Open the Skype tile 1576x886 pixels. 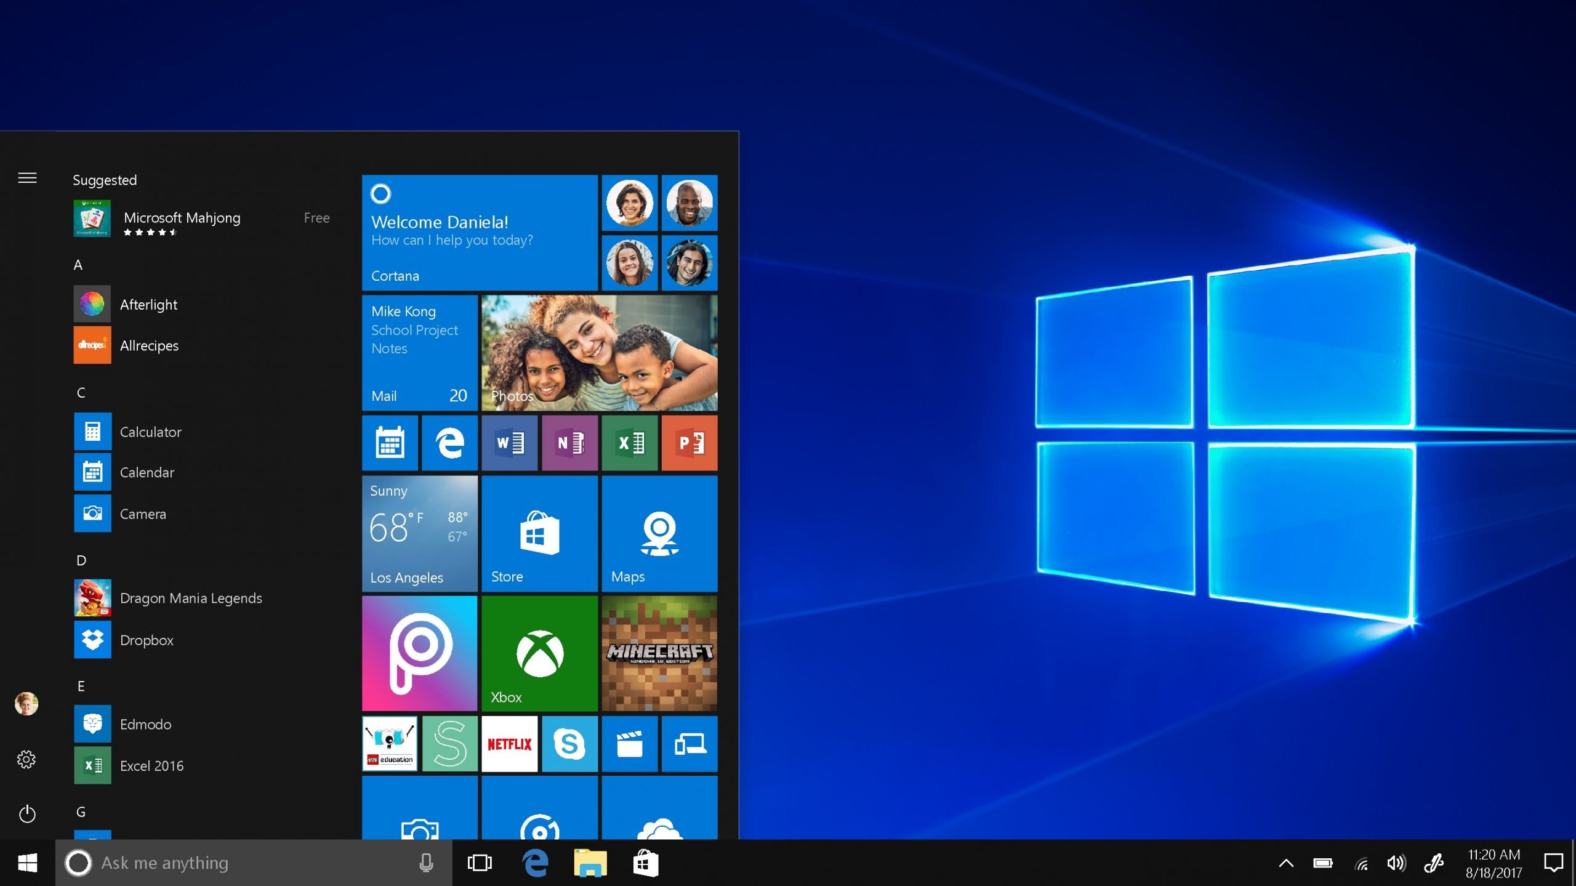point(568,745)
